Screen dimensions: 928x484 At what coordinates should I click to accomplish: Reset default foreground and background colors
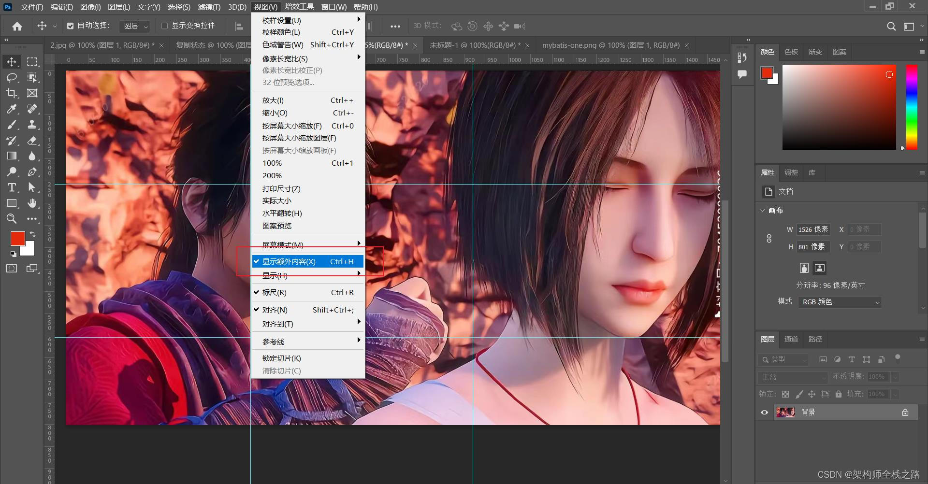click(13, 254)
